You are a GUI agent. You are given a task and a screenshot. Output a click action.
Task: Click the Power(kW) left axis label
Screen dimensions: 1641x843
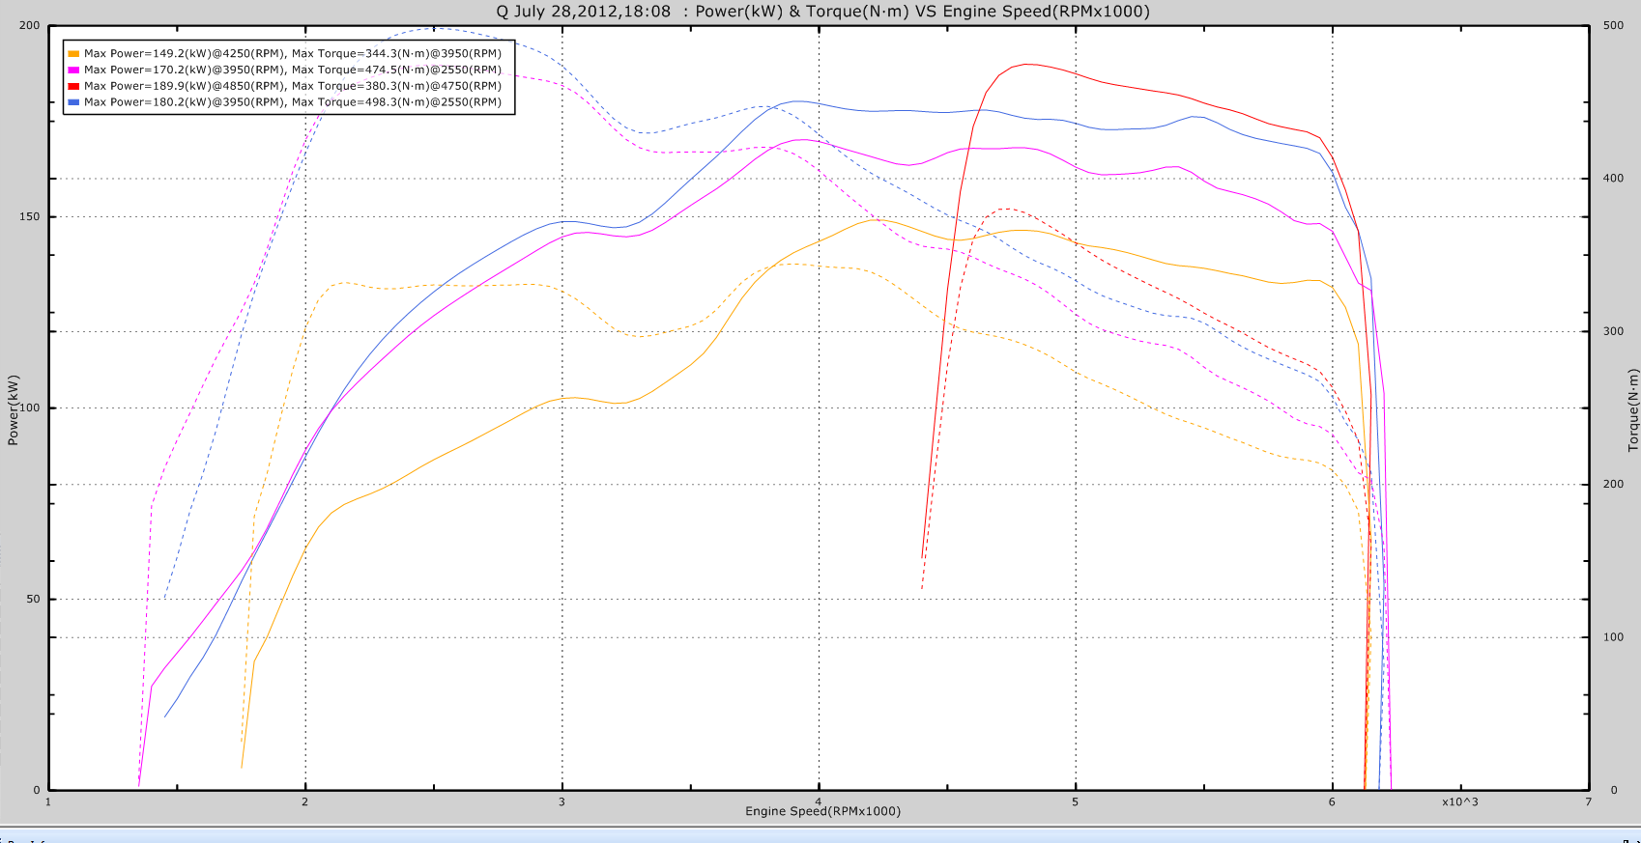pos(14,409)
